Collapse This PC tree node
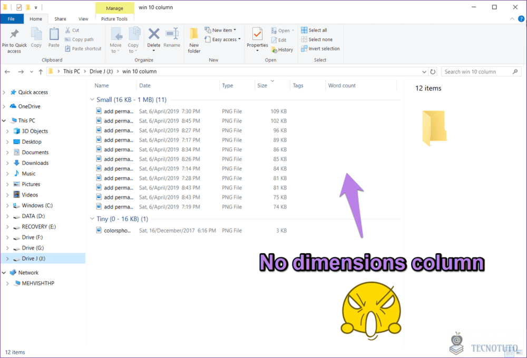 4,121
